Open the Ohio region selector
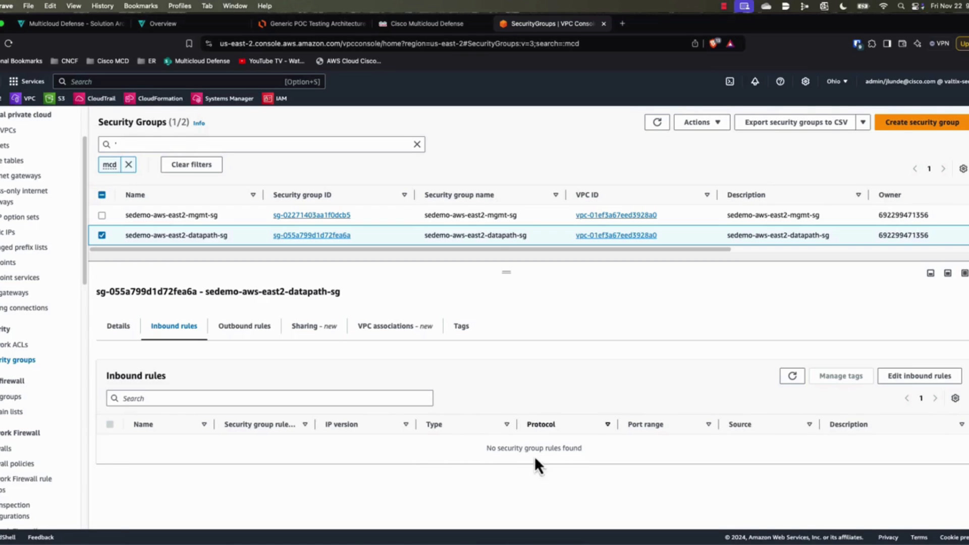 point(837,81)
